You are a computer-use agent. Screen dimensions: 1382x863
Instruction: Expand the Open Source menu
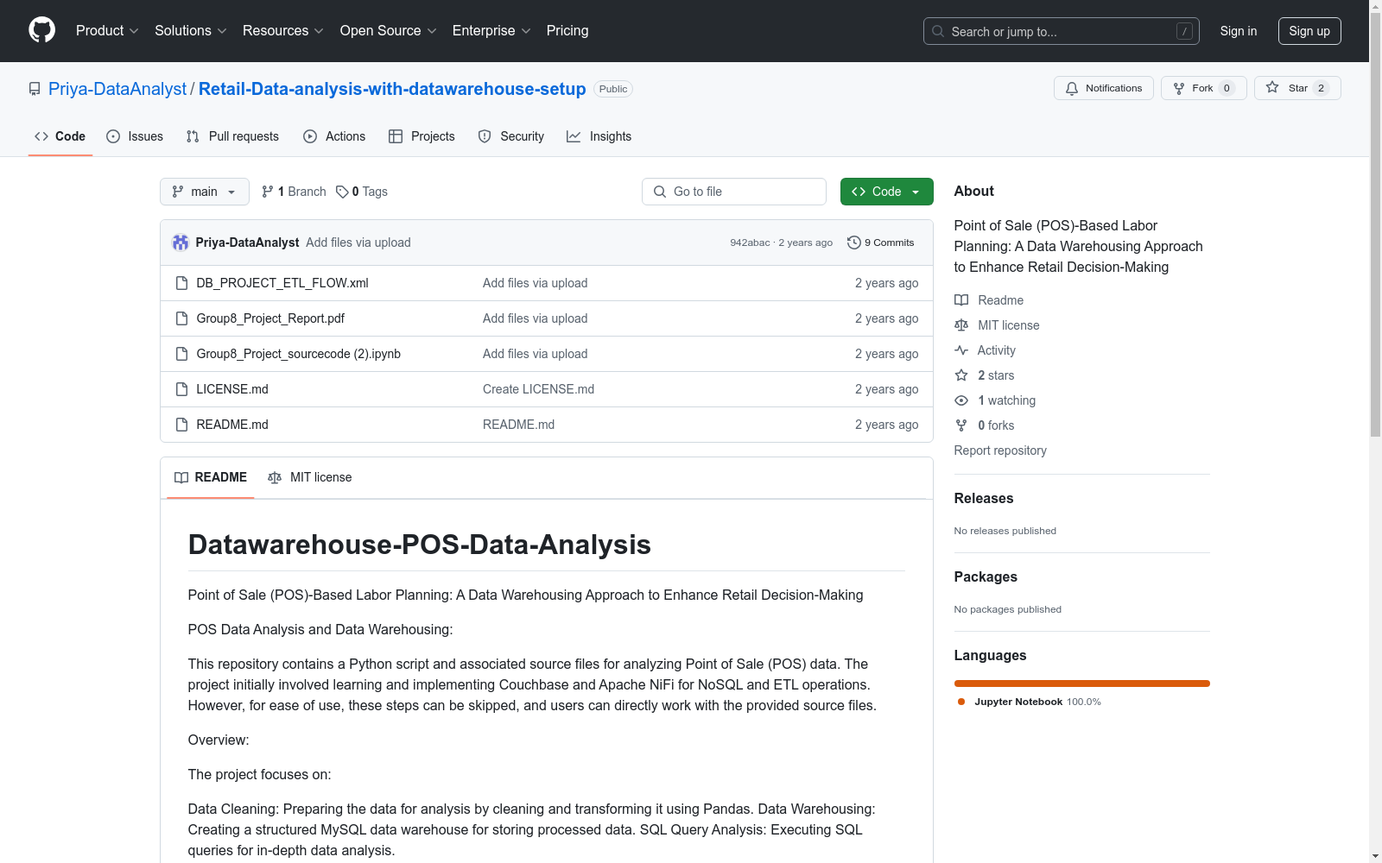[x=388, y=30]
